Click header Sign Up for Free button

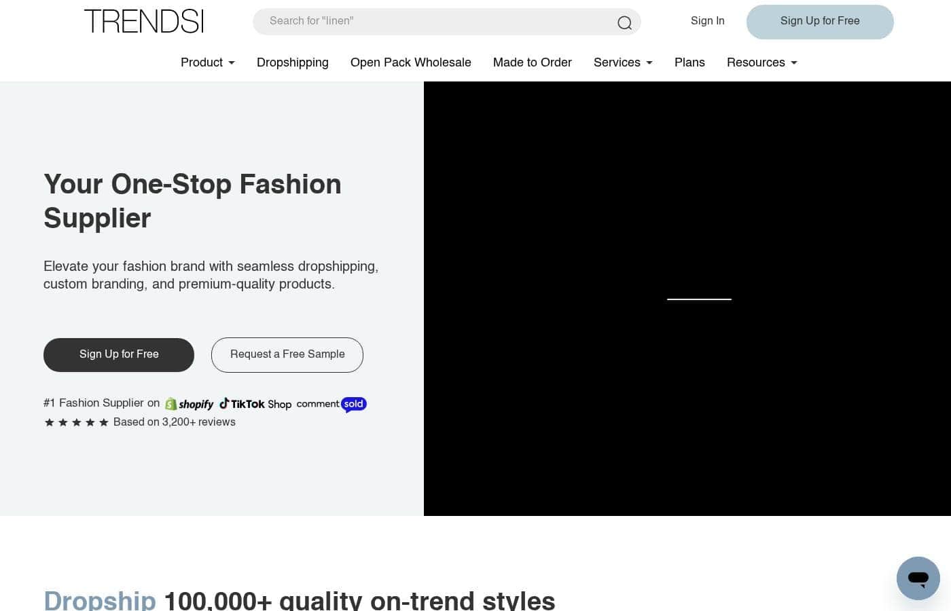(820, 22)
